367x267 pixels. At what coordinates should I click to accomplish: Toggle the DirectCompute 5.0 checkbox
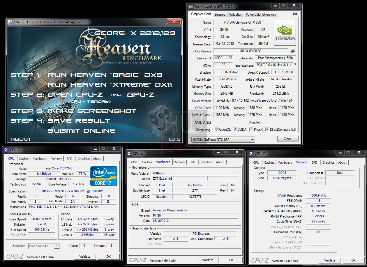point(267,130)
